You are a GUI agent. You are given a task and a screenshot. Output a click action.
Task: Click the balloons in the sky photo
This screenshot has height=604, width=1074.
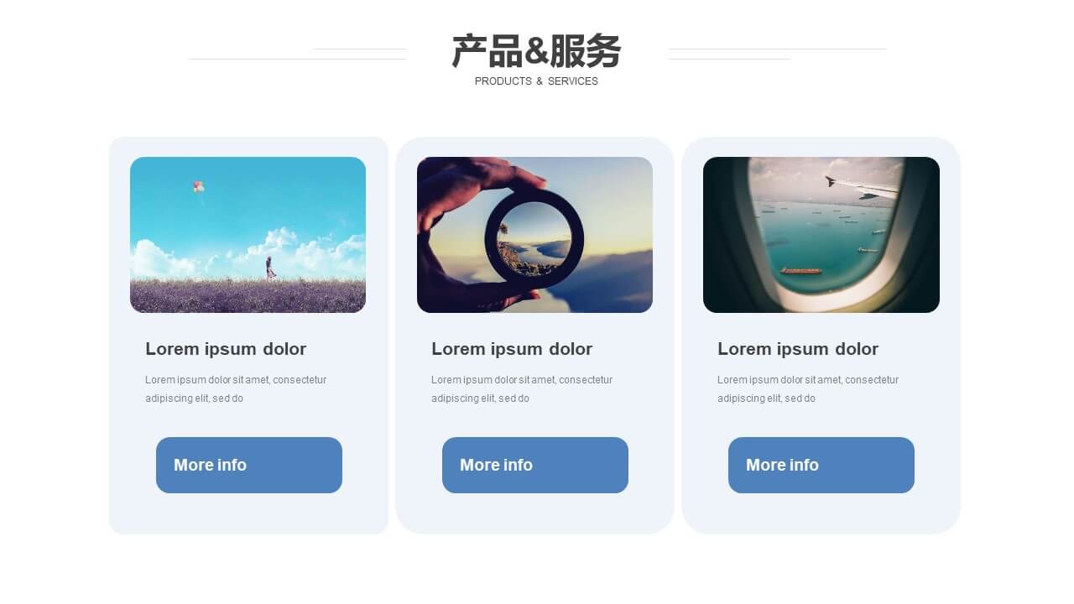pos(198,187)
